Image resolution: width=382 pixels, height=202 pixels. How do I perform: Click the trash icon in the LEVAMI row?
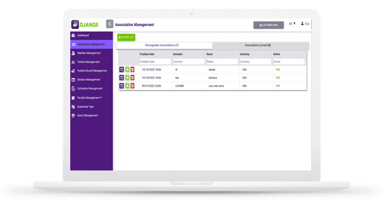pos(132,86)
